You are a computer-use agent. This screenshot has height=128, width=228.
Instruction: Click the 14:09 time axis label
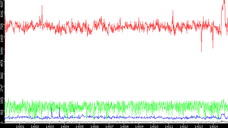pos(139,127)
